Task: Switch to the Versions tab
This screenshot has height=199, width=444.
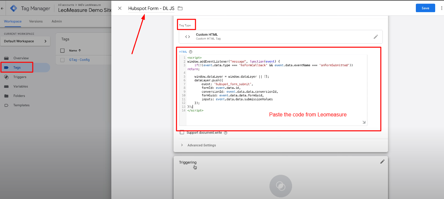Action: (36, 21)
